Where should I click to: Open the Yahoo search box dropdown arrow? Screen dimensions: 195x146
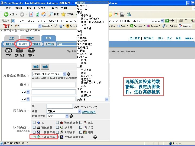[x=40, y=26]
